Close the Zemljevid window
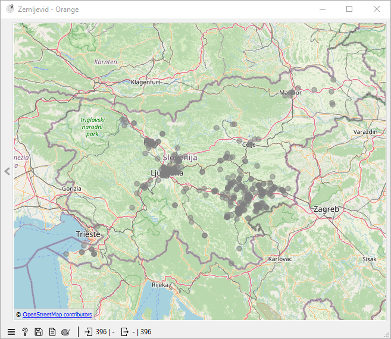 (377, 10)
